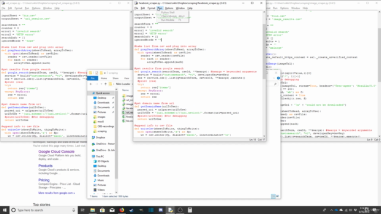
Task: Open More results from google.com link
Action: 57,193
